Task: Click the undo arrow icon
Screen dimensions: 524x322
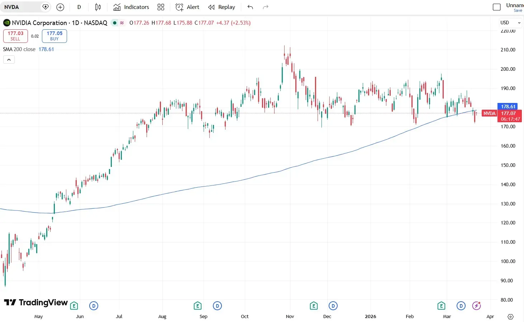Action: click(250, 7)
